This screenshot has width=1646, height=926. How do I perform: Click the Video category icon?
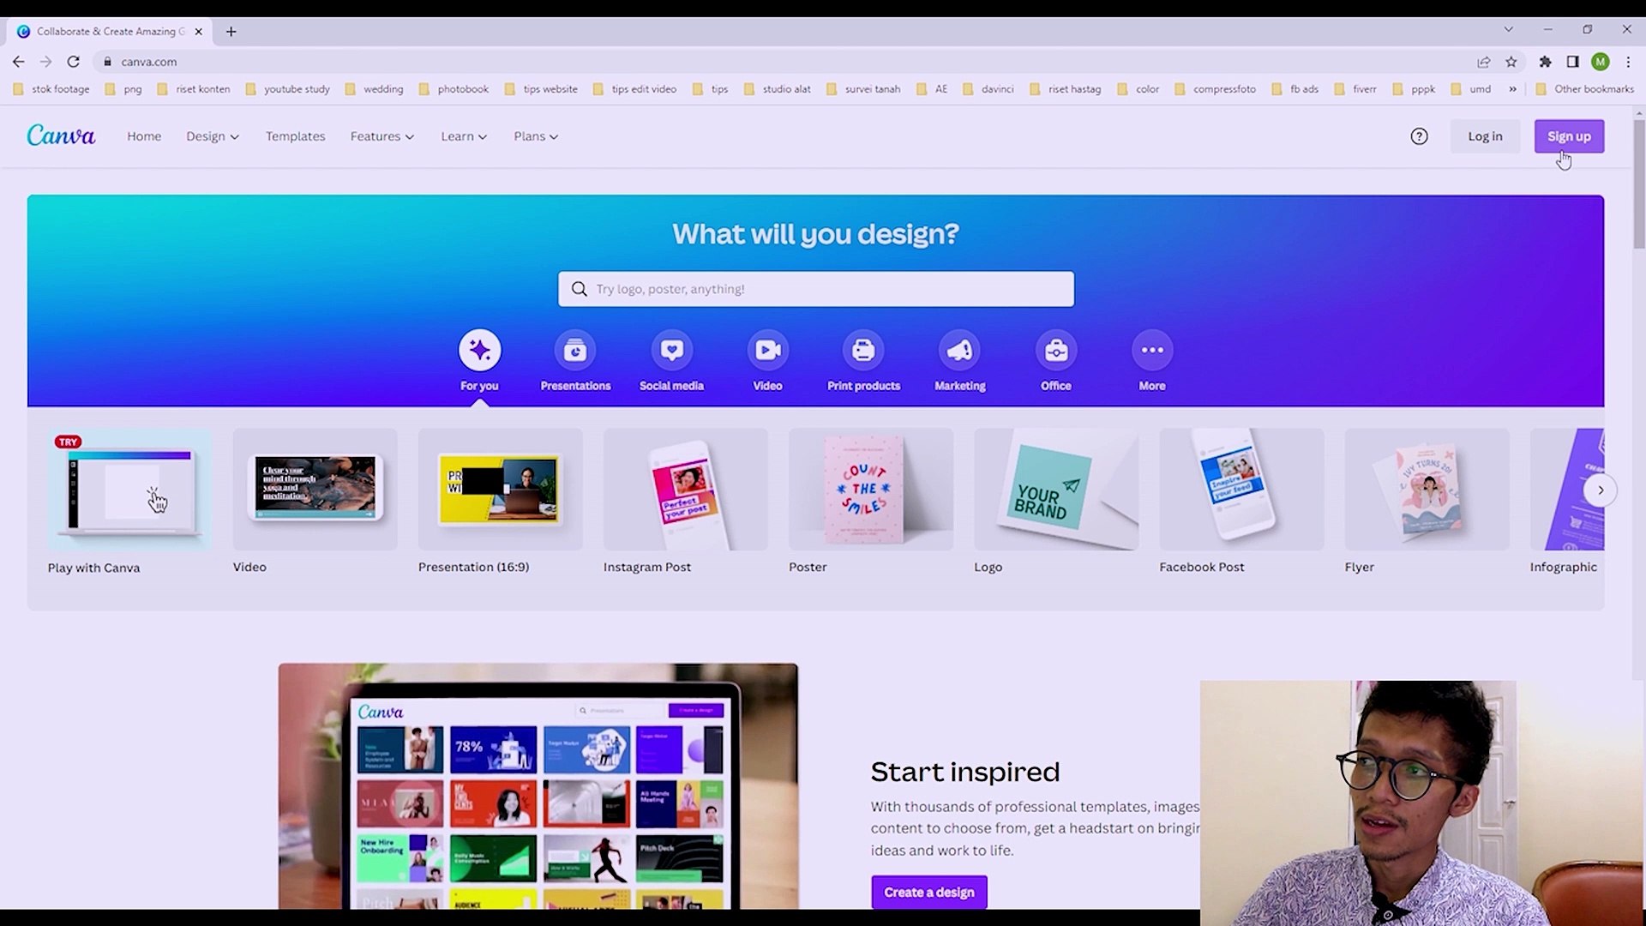tap(767, 351)
